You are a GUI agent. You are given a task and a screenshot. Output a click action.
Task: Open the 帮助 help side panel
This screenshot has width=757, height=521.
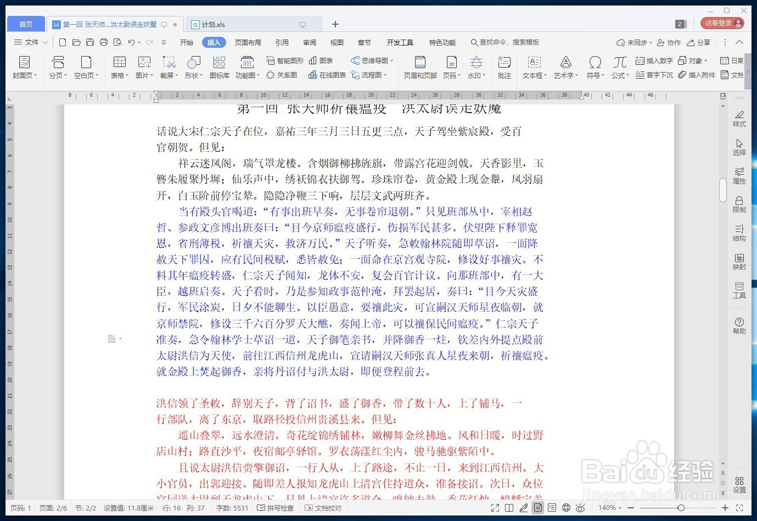(739, 326)
